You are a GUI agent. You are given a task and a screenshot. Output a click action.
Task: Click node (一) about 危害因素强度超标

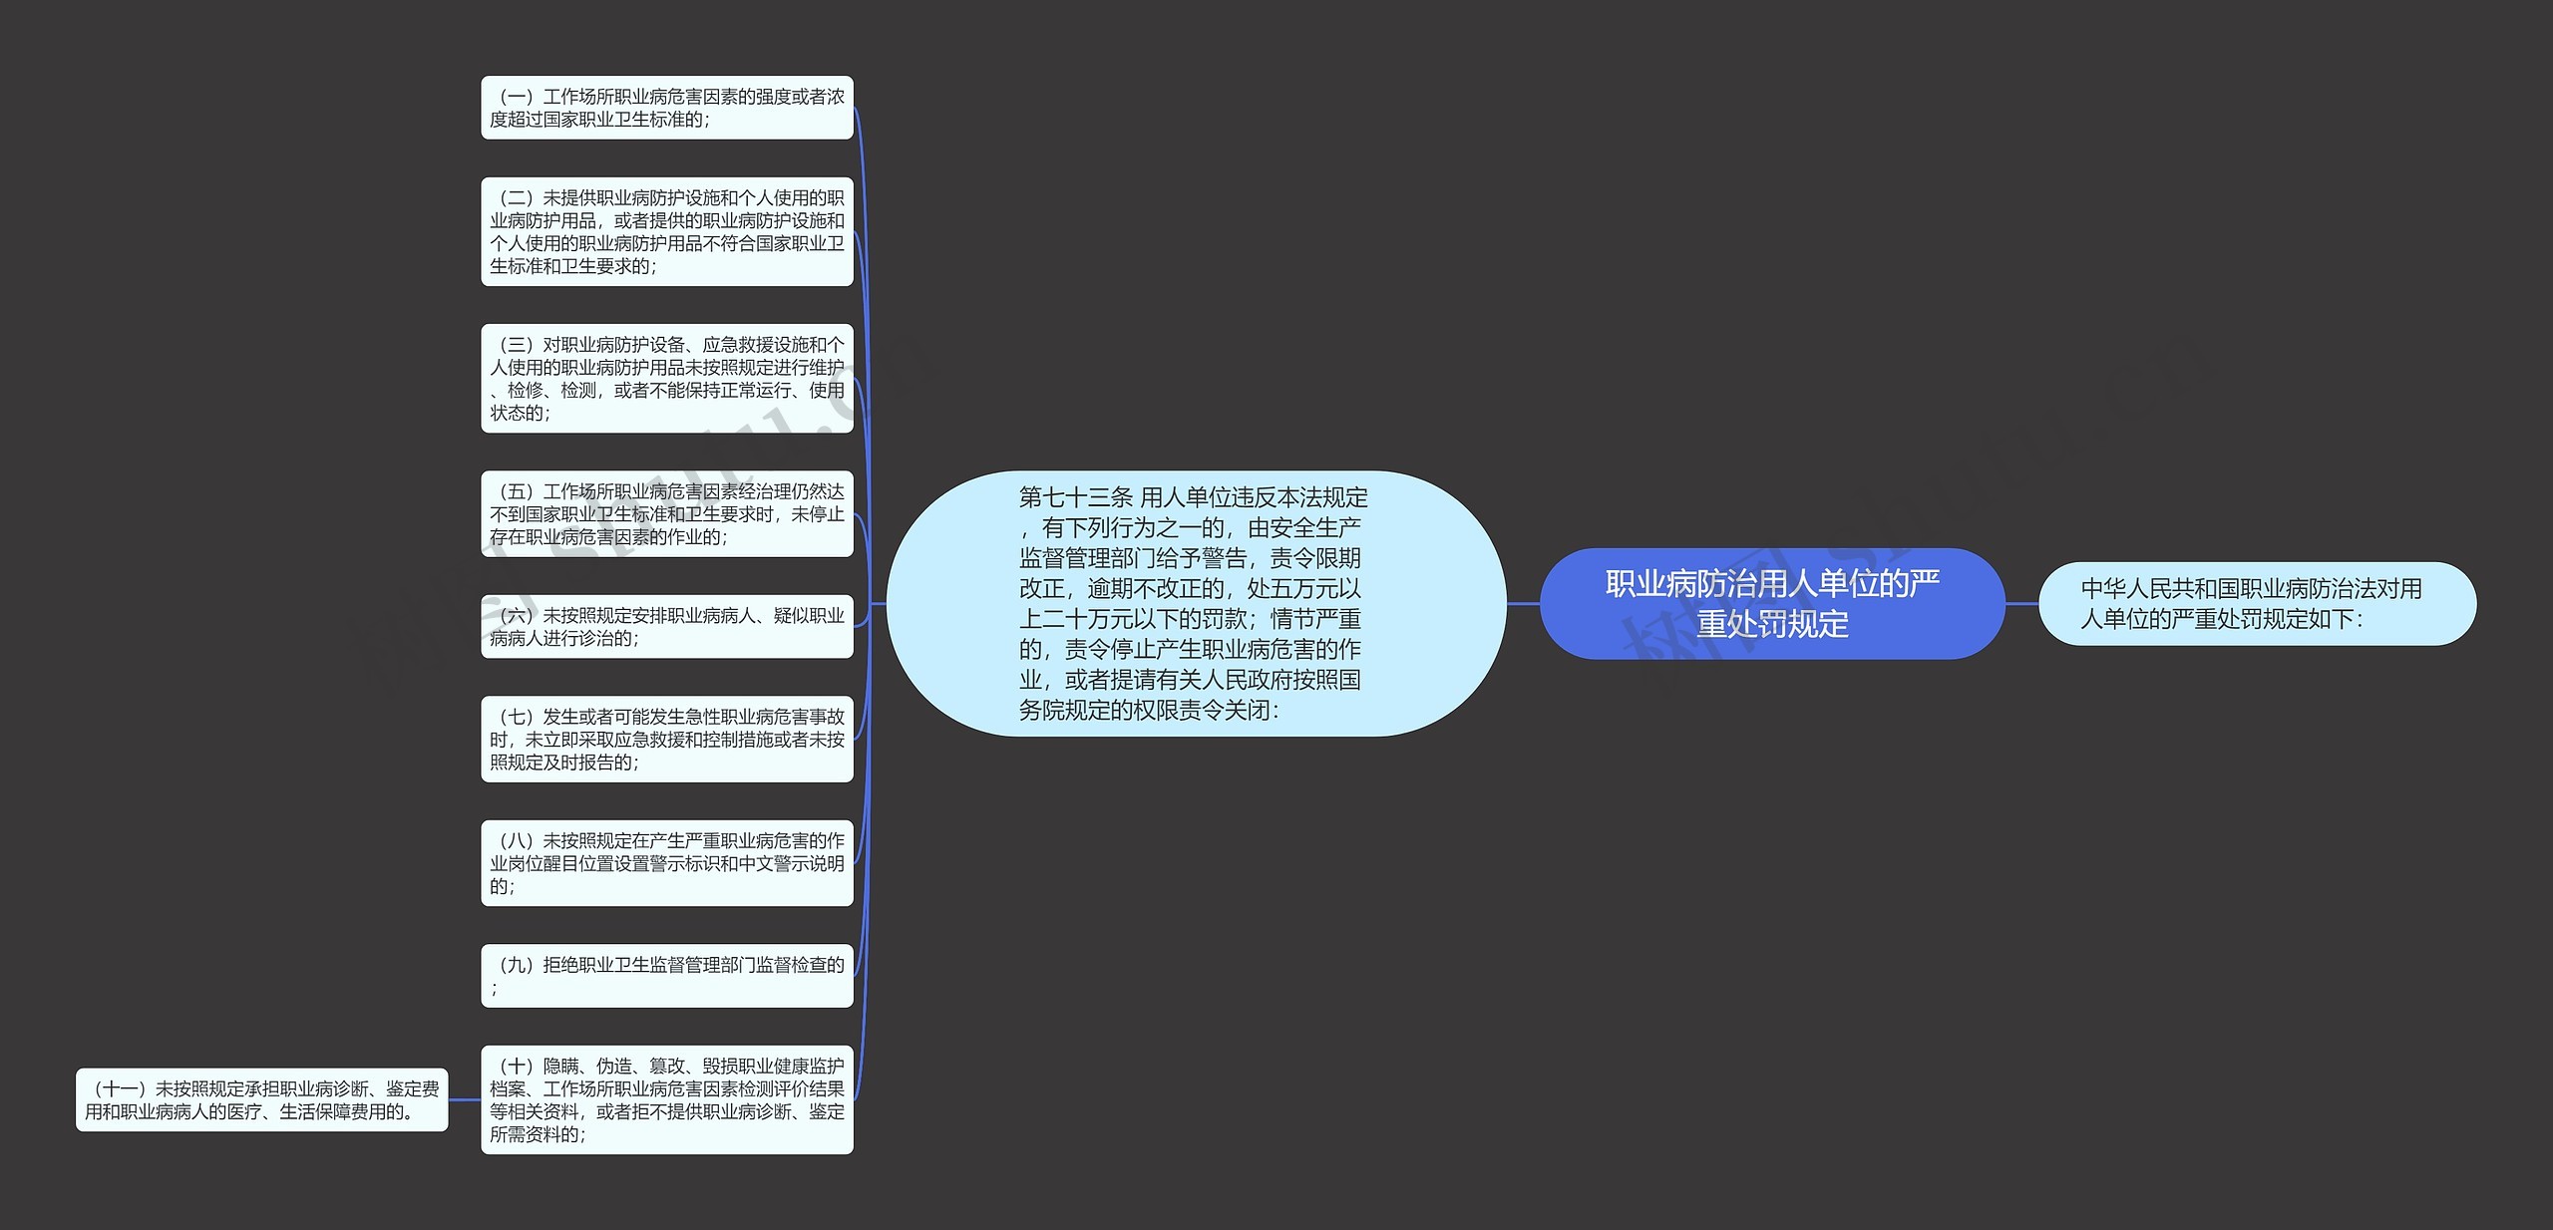click(666, 110)
